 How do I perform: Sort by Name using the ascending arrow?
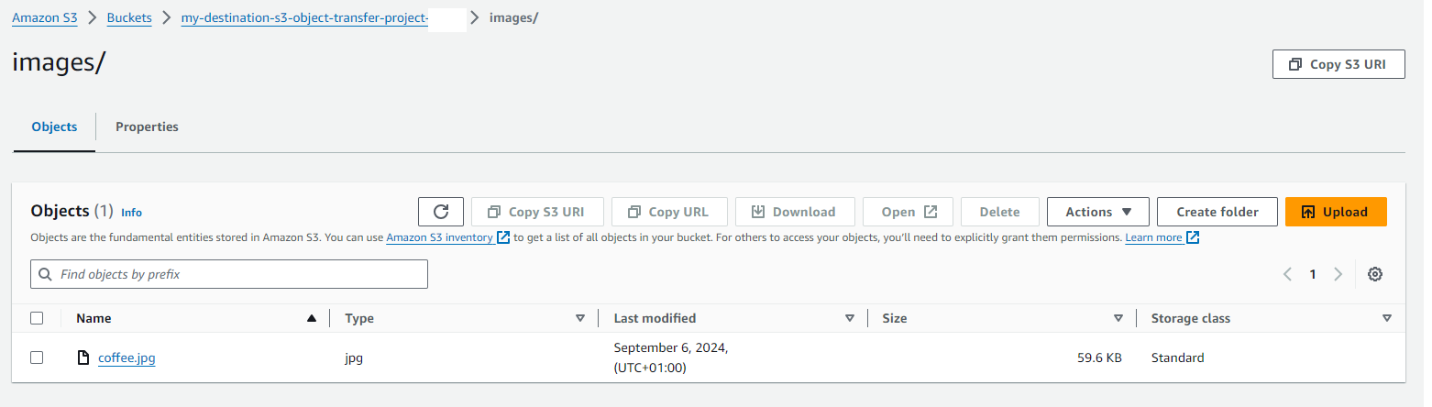coord(312,318)
